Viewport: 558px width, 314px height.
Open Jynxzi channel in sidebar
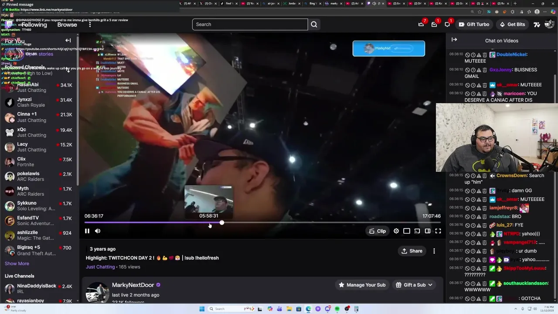pyautogui.click(x=39, y=102)
